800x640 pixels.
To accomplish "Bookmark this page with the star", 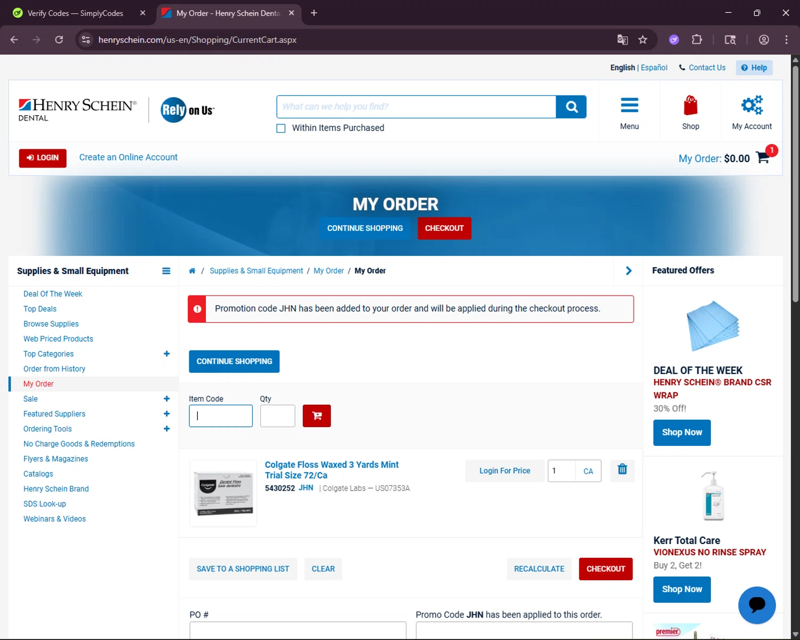I will tap(643, 39).
